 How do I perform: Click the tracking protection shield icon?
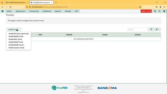point(27,7)
